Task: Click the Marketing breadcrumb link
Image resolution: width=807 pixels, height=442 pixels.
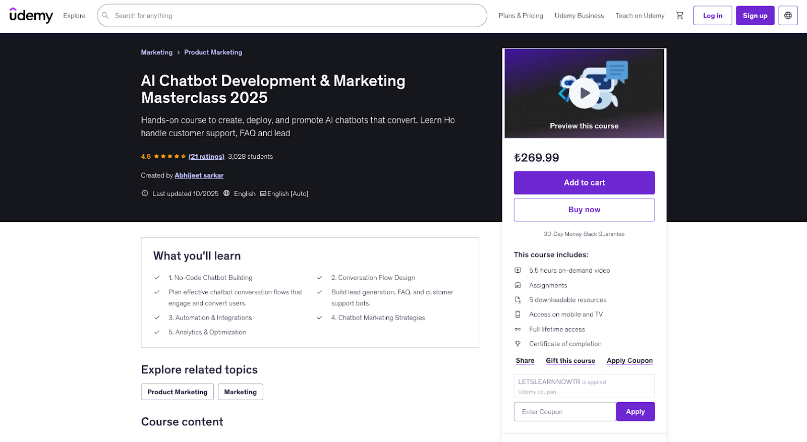Action: (x=157, y=52)
